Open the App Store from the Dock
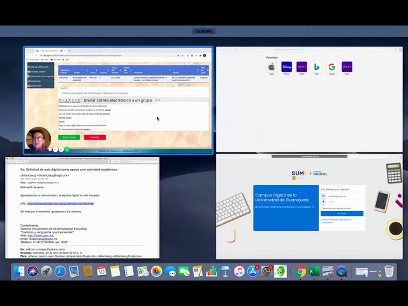The image size is (408, 306). click(252, 272)
